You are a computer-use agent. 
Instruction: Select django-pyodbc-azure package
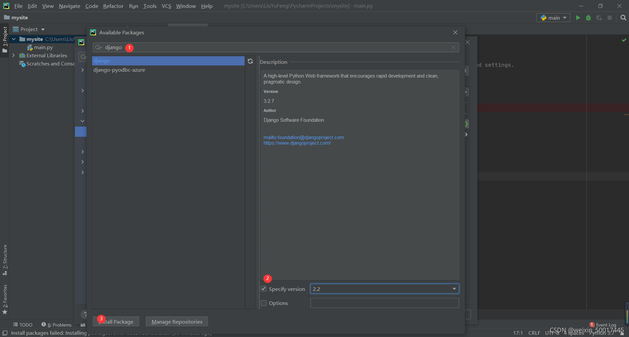coord(168,70)
